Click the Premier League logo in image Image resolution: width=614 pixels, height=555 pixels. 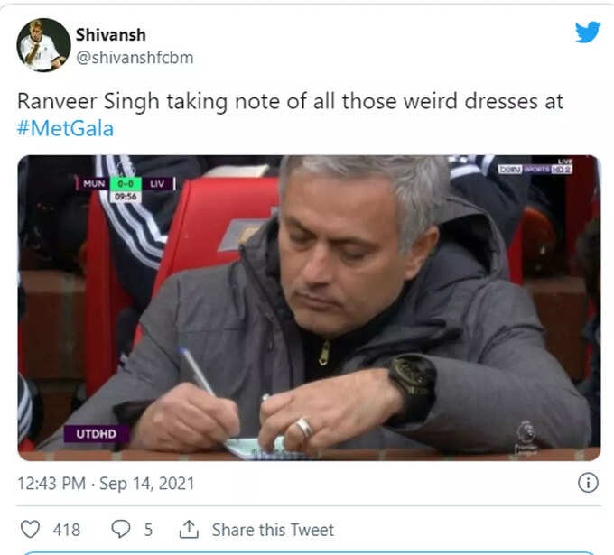pyautogui.click(x=526, y=438)
